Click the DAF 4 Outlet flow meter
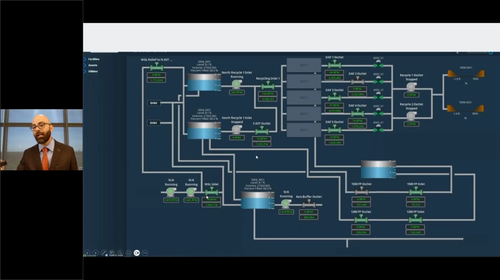500x280 pixels. click(x=357, y=112)
